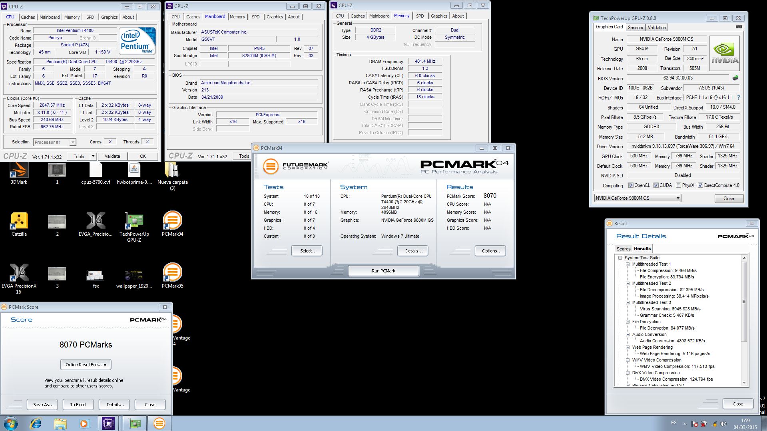This screenshot has width=767, height=431.
Task: Toggle the PhysX checkbox in GPU-Z
Action: 678,185
